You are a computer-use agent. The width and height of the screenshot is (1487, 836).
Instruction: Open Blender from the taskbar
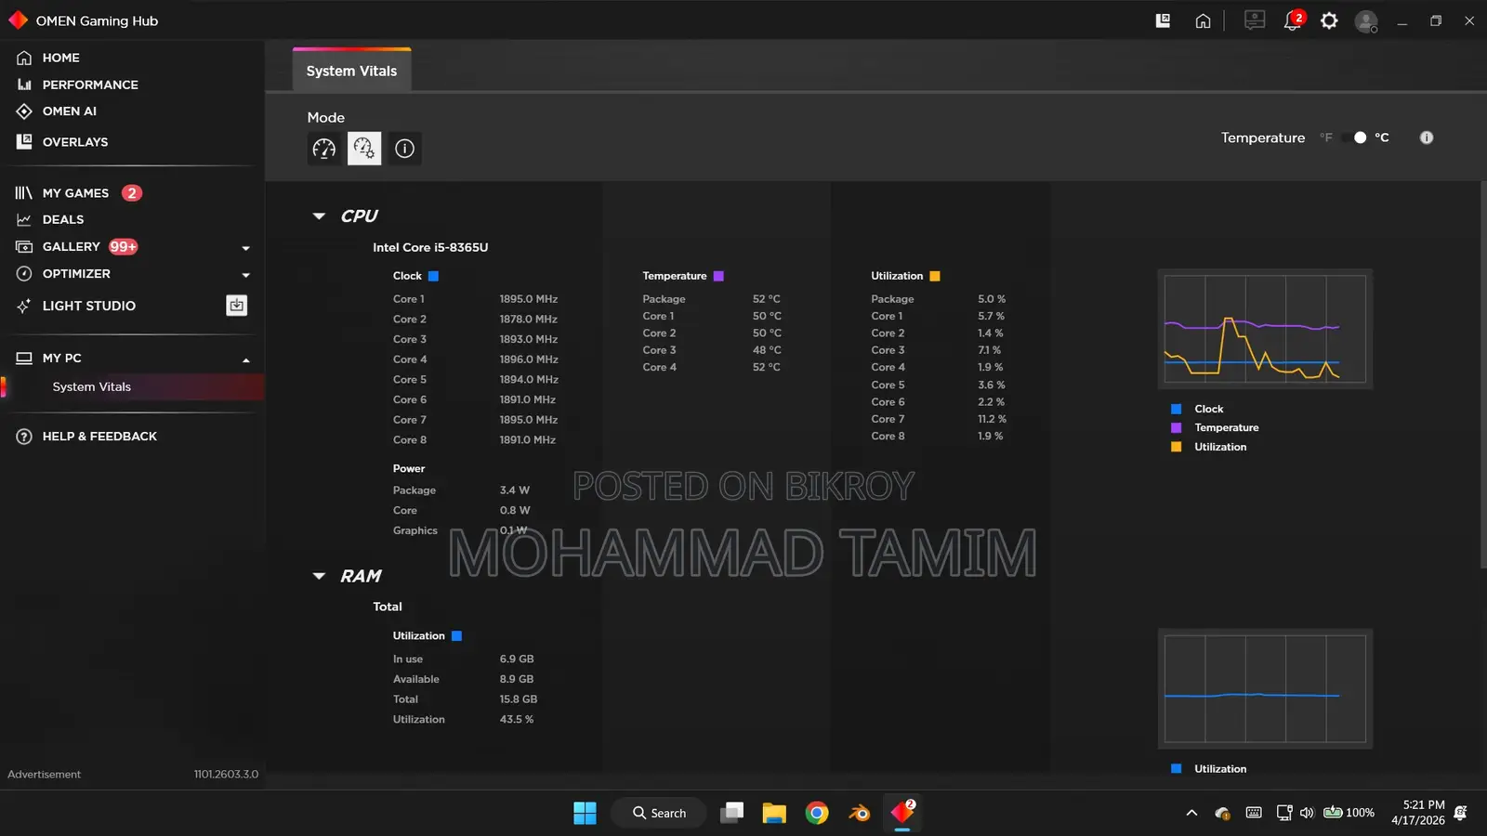point(860,813)
